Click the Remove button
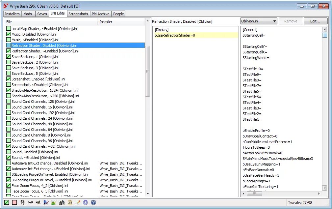The height and width of the screenshot is (209, 332). 291,21
